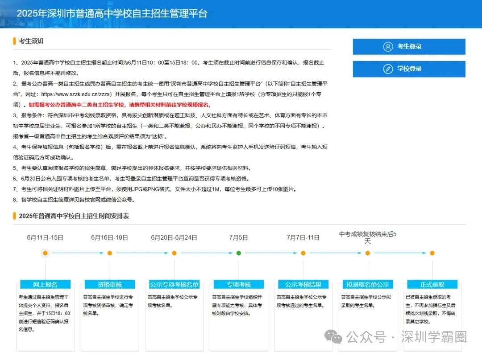Screen dimensions: 482x356
Task: Click notice item 8 about 各学校自主招生简章
Action: [x=74, y=200]
